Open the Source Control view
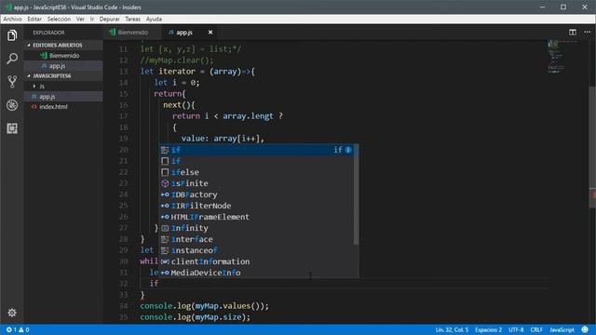 [12, 82]
